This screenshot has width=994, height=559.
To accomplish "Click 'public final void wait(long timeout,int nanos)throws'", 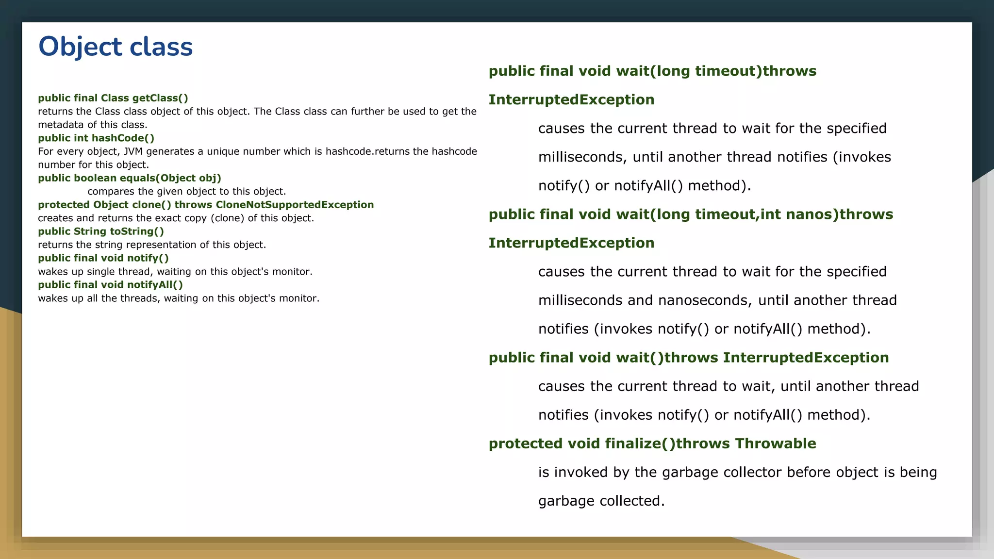I will [x=691, y=214].
